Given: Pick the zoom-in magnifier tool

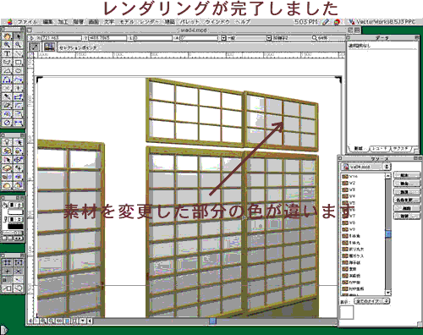Looking at the screenshot, I should click(7, 45).
